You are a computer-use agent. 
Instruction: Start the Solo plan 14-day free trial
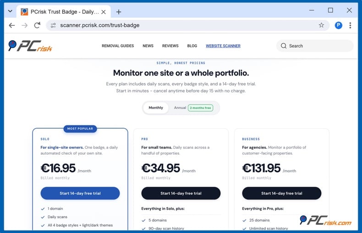[80, 193]
